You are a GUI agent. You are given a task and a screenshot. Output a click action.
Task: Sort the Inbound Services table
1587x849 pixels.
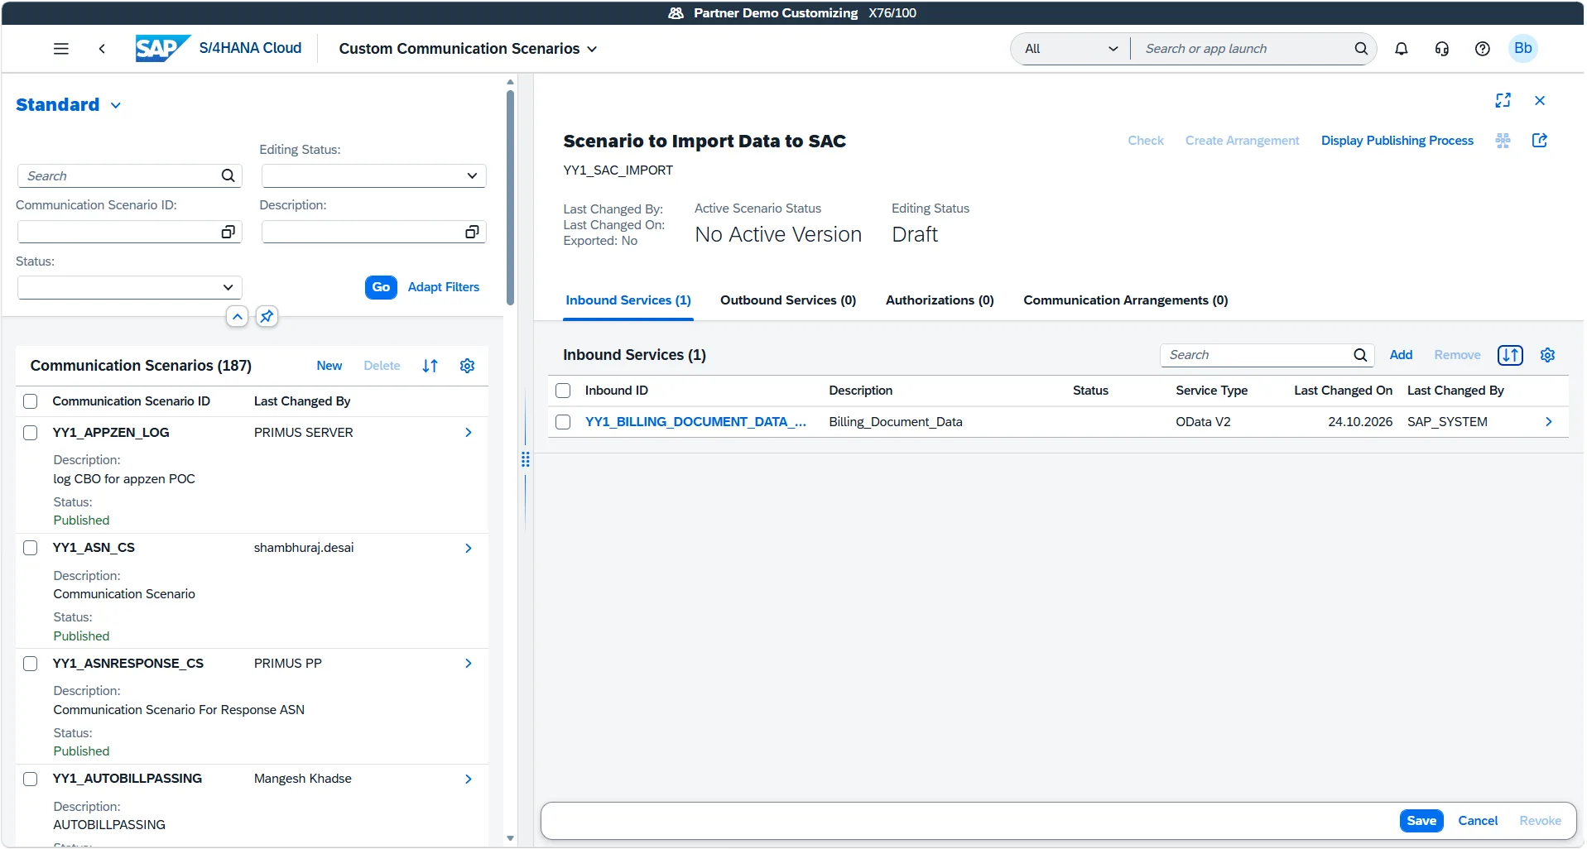(1510, 355)
